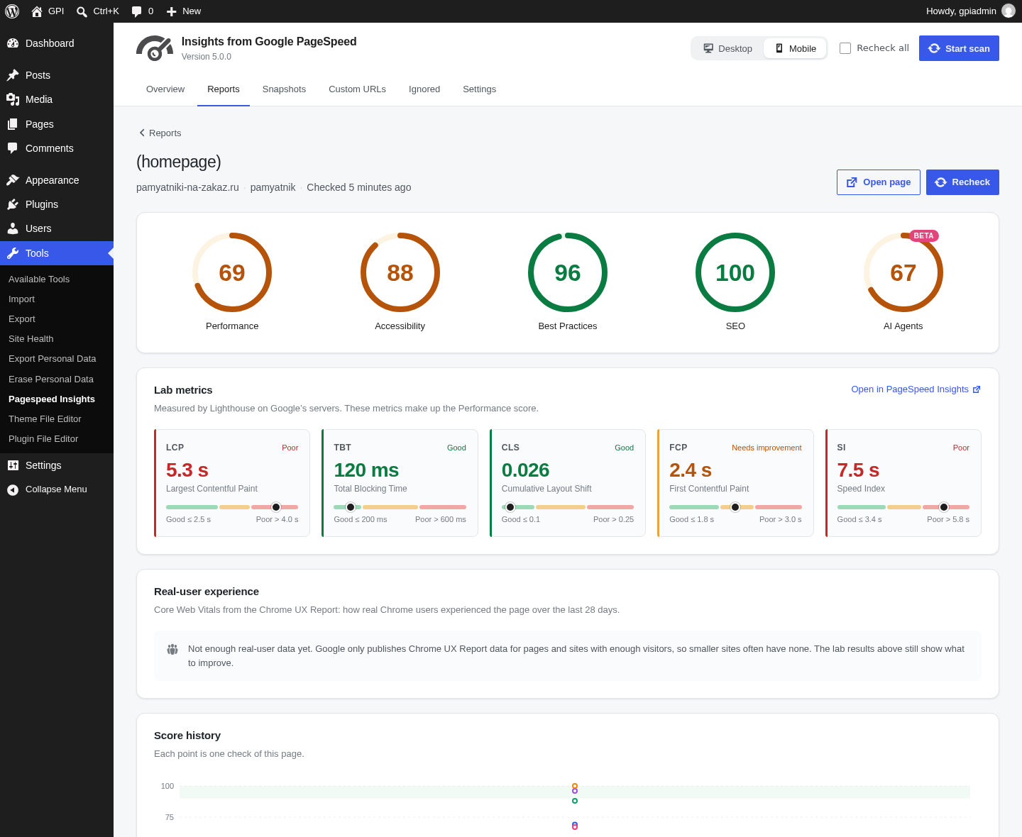Click the FCP threshold bar marker
Viewport: 1022px width, 837px height.
(735, 507)
